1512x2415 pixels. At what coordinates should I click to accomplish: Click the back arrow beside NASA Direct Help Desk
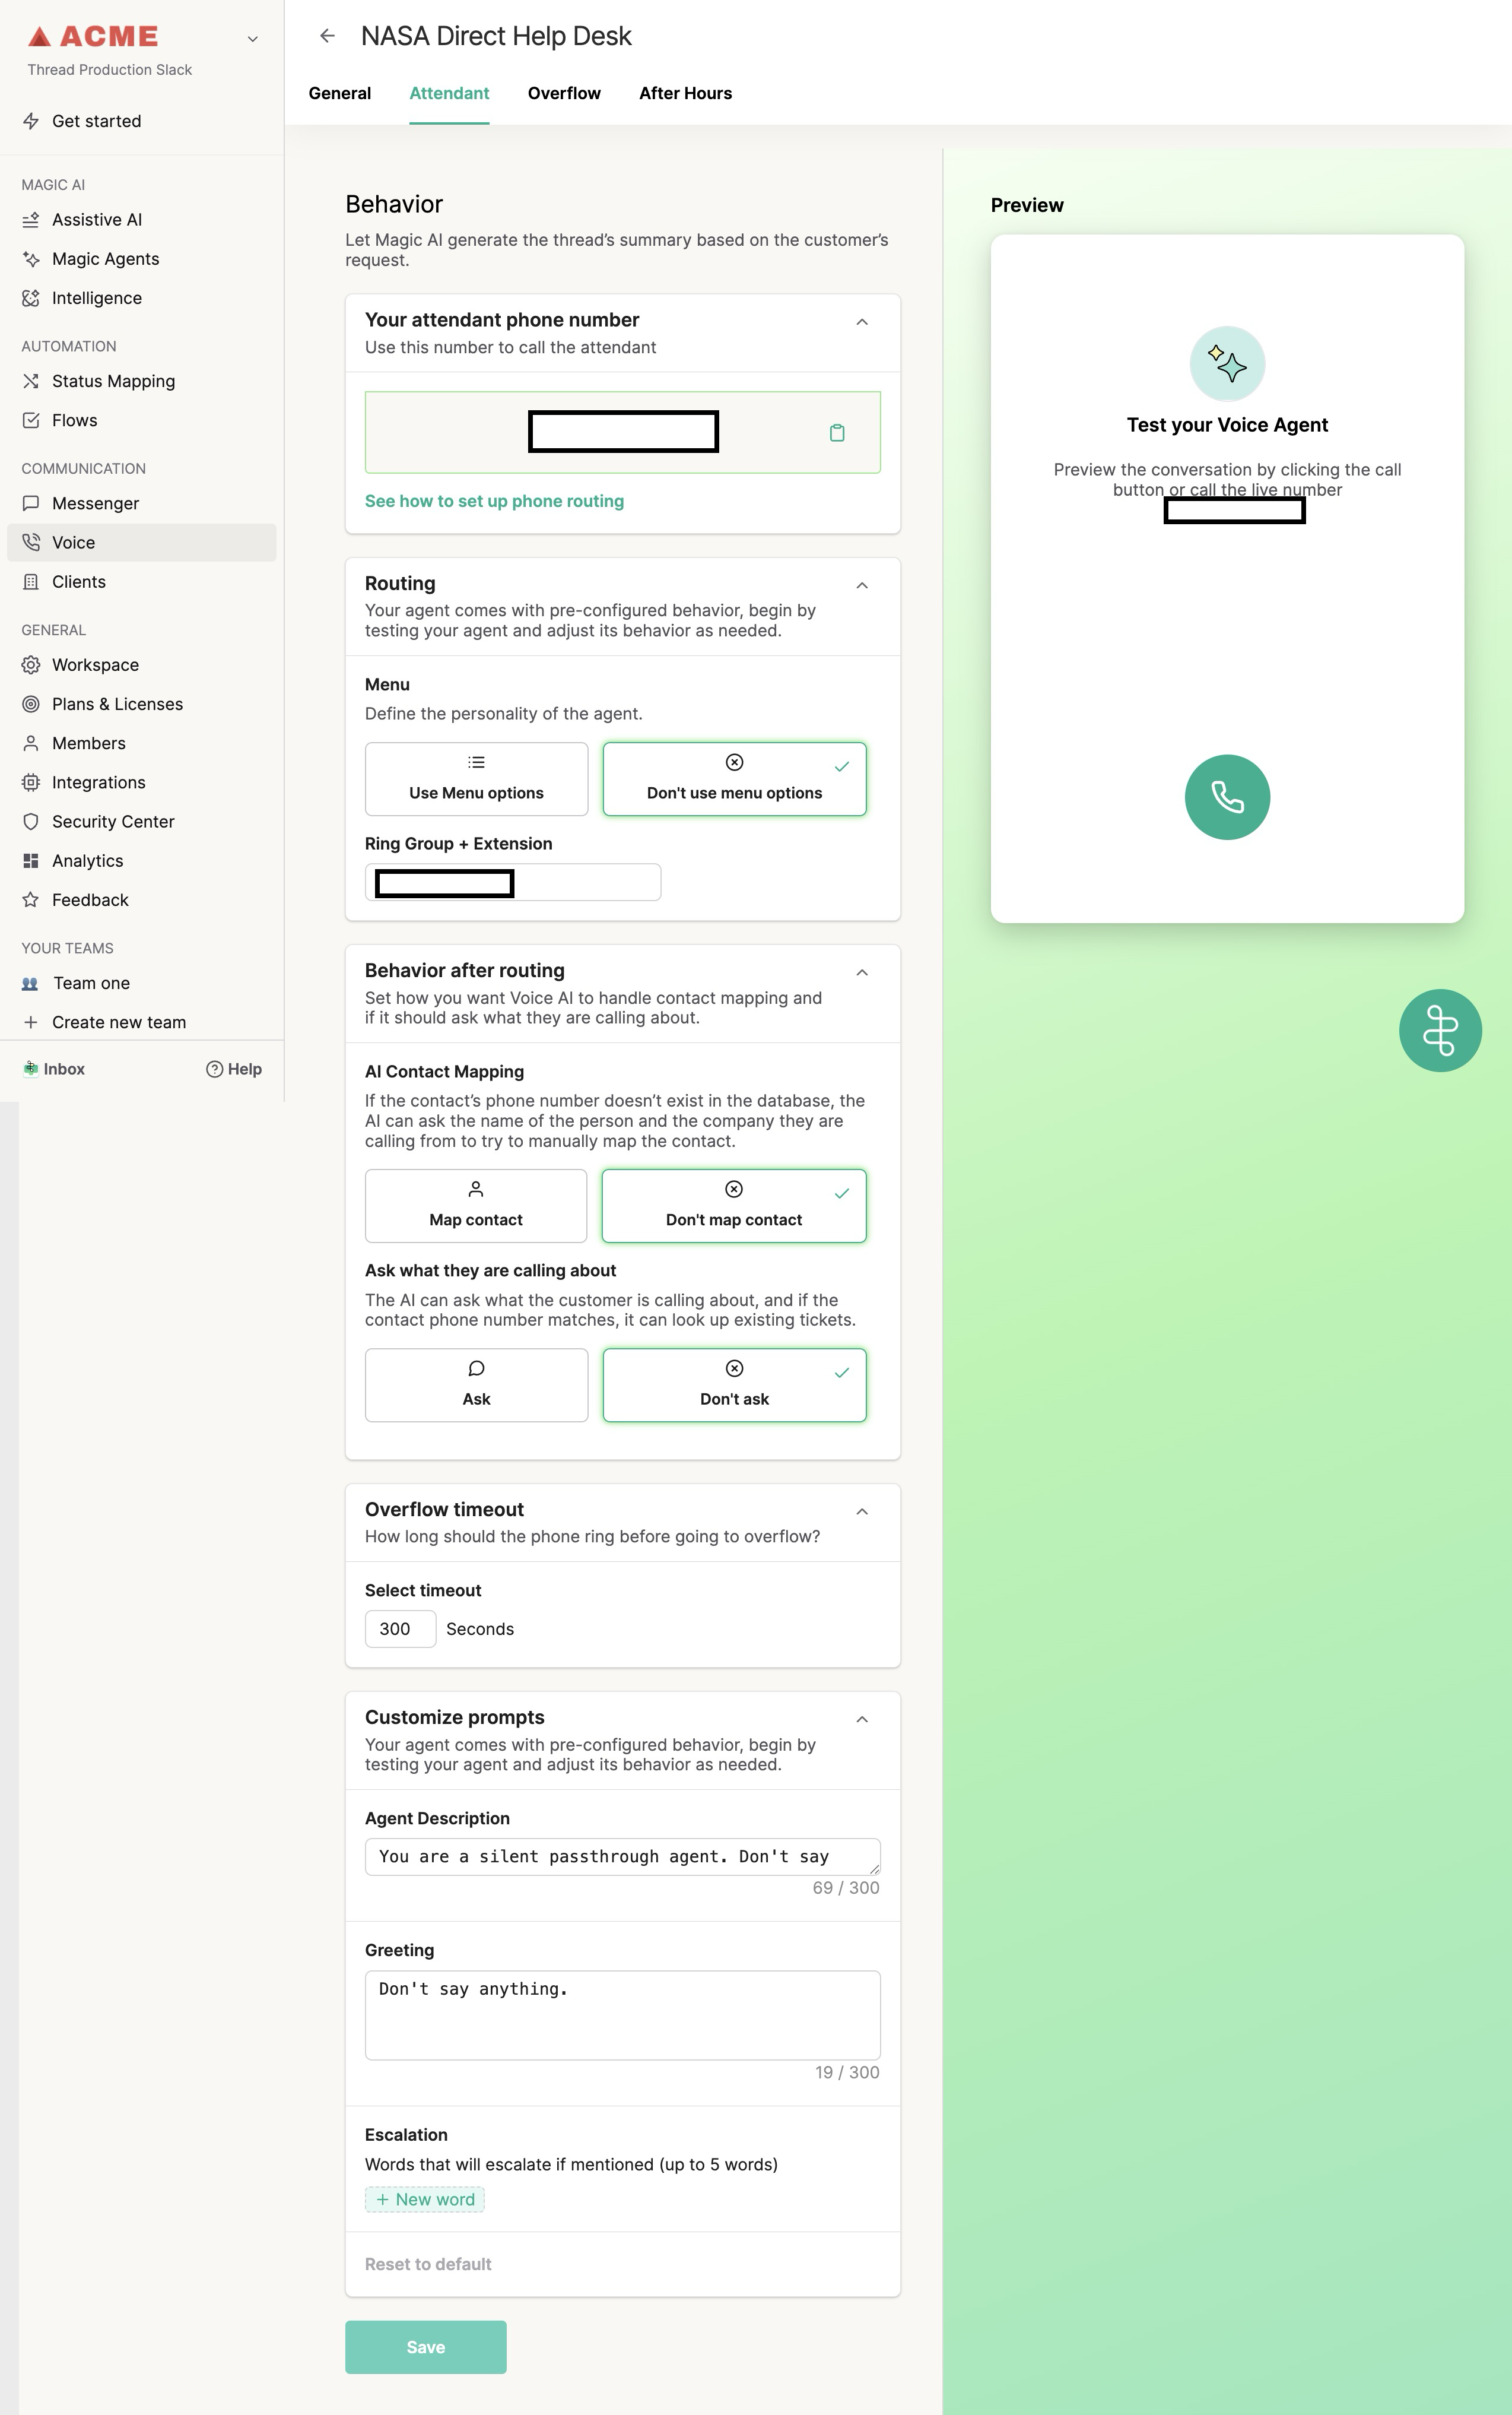click(x=327, y=36)
